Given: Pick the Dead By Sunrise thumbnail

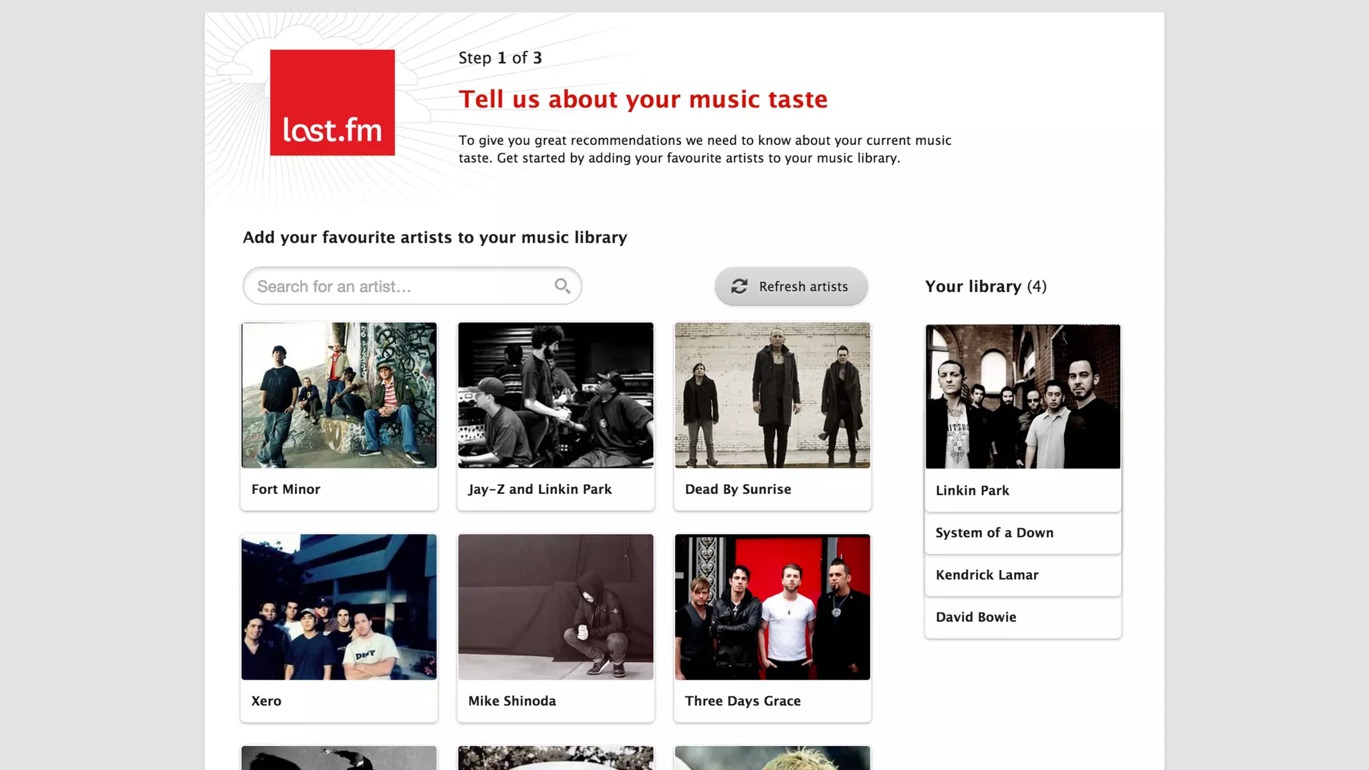Looking at the screenshot, I should tap(772, 395).
